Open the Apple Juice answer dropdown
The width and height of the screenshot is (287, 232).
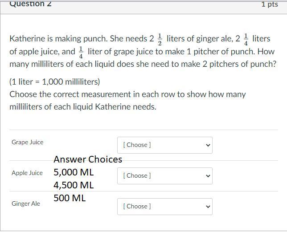164,175
